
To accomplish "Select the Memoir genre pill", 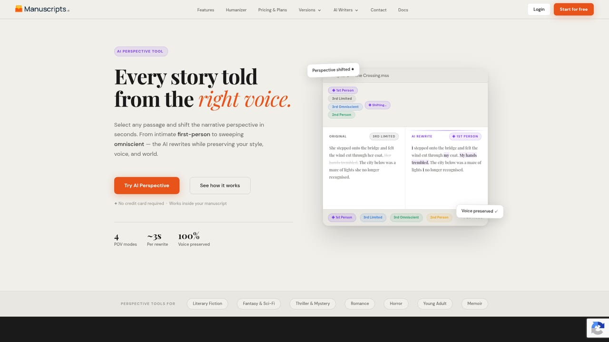I will coord(475,304).
